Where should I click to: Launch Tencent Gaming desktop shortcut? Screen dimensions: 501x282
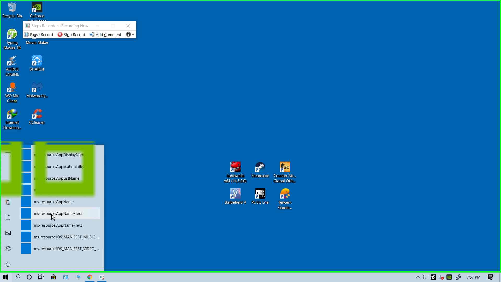[285, 199]
